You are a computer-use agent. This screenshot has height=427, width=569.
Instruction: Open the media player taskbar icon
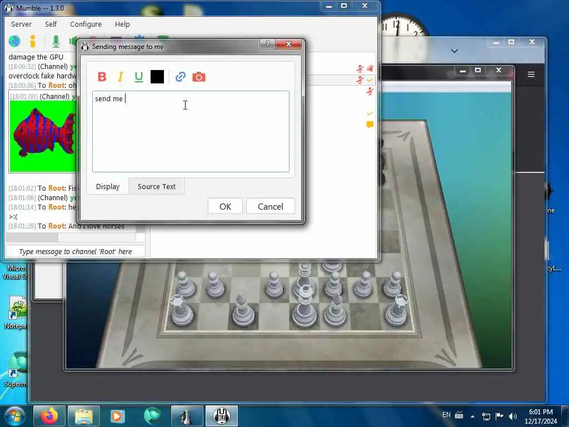coord(118,416)
